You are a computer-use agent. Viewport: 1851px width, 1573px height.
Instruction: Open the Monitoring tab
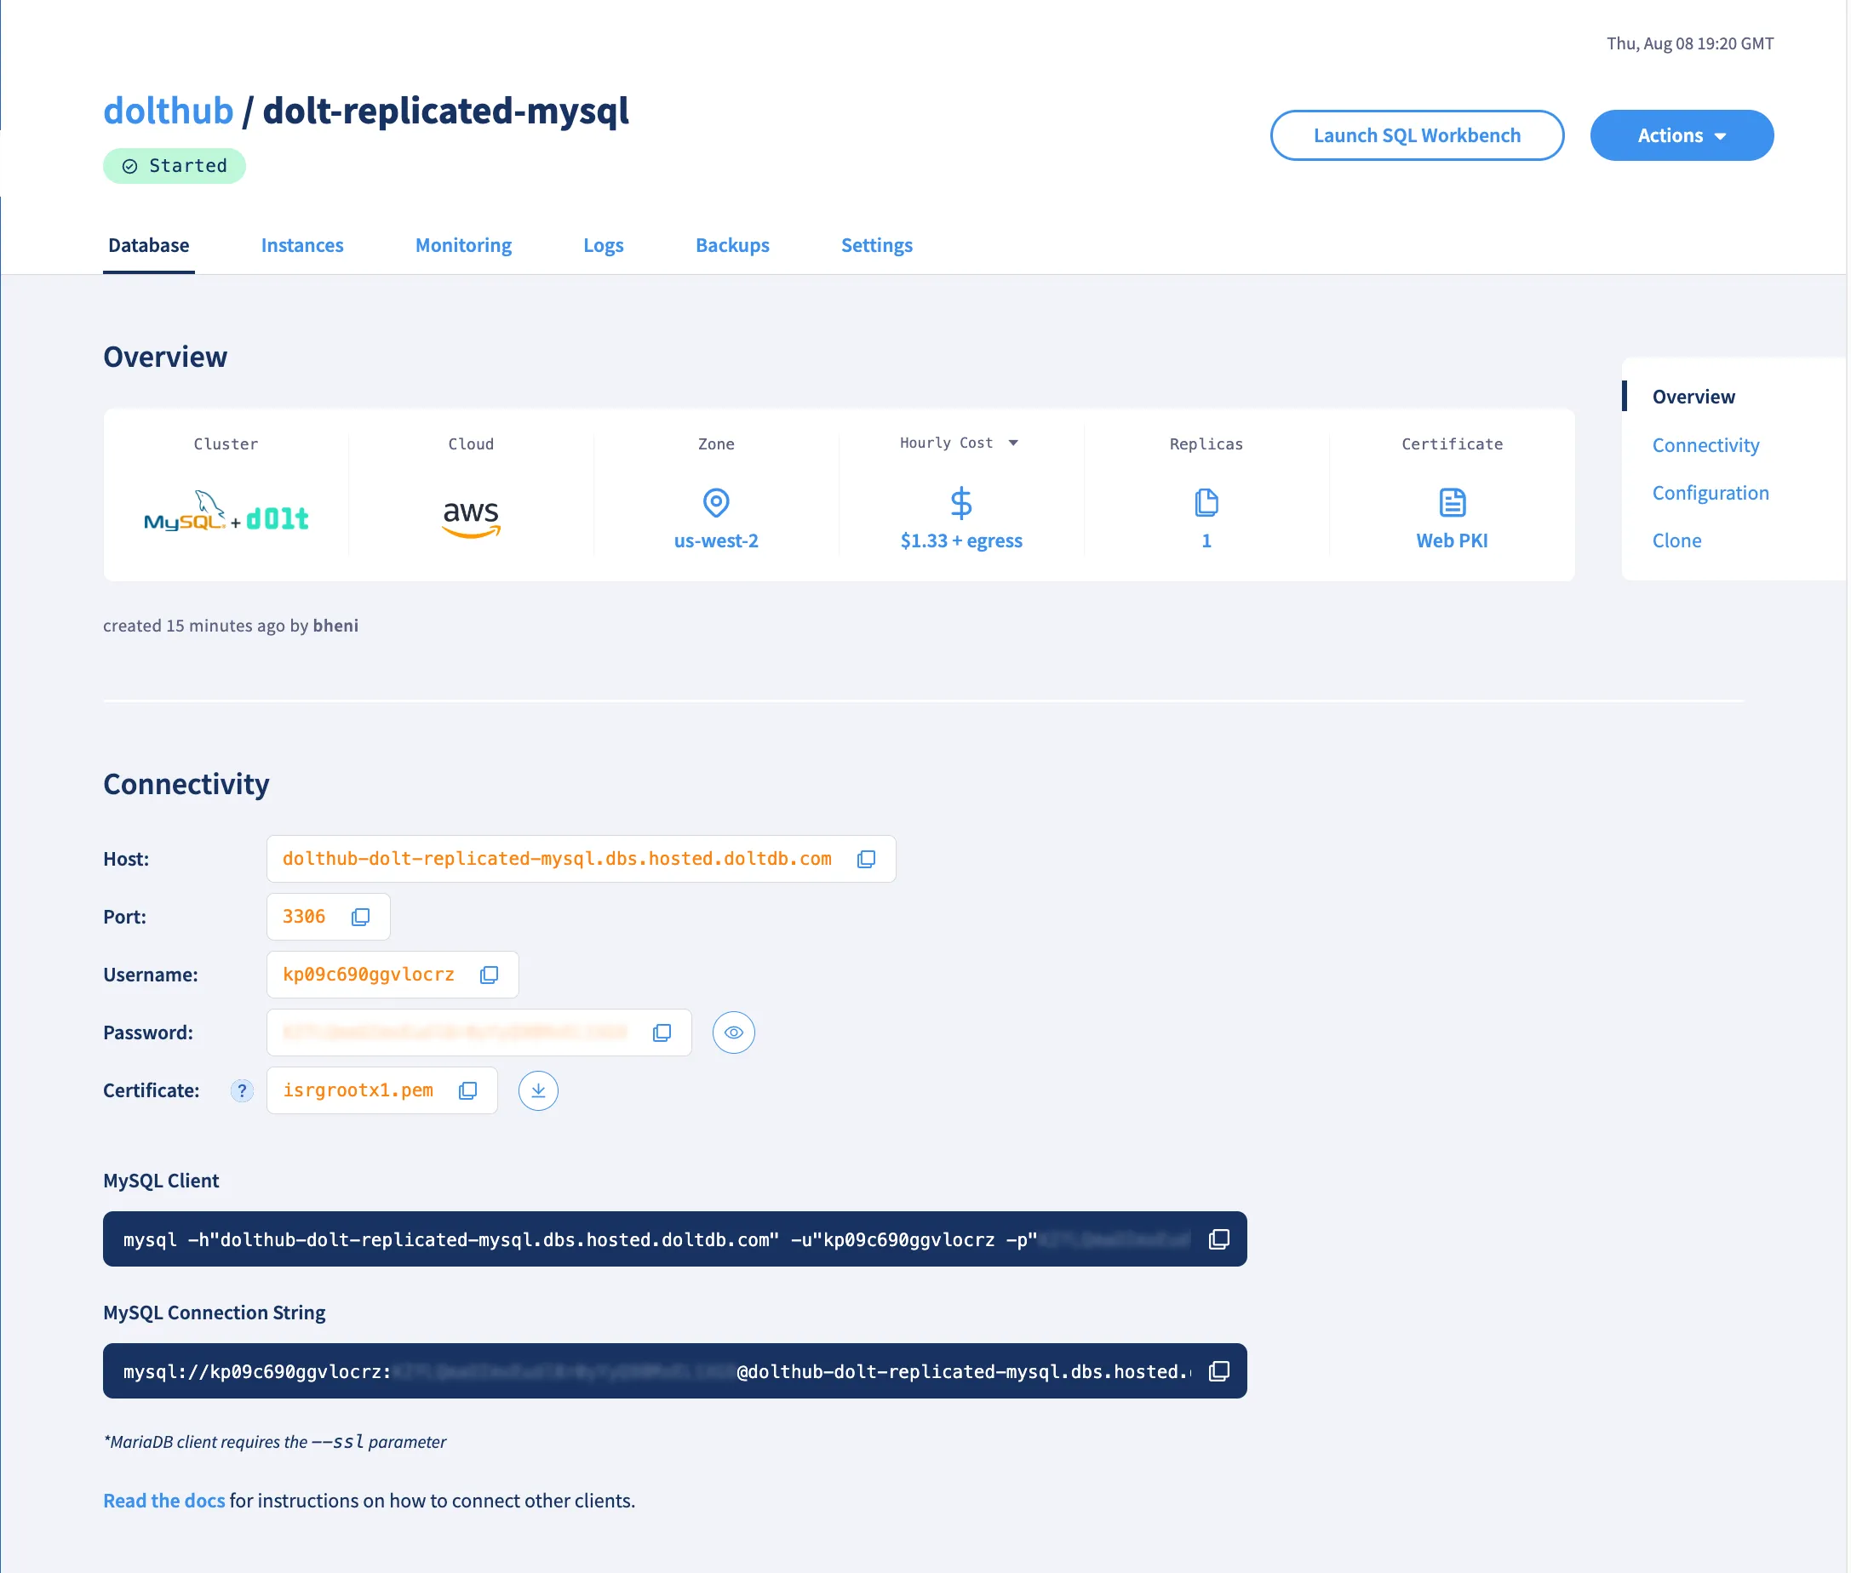click(x=463, y=245)
